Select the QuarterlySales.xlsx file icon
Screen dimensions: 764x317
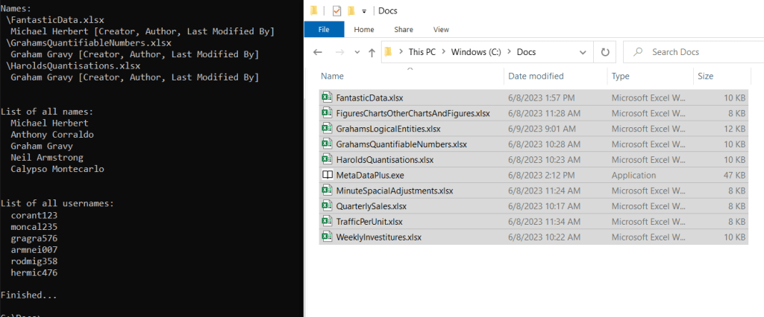tap(326, 206)
